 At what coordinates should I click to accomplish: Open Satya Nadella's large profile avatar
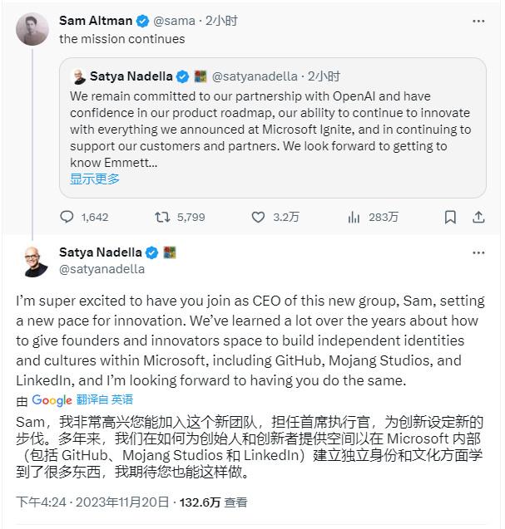(x=32, y=262)
